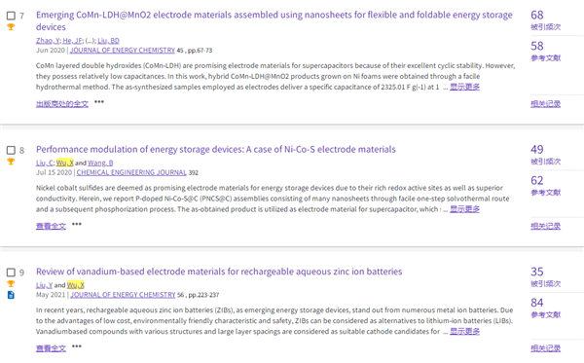
Task: Tick the checkbox for record 8
Action: coord(11,151)
